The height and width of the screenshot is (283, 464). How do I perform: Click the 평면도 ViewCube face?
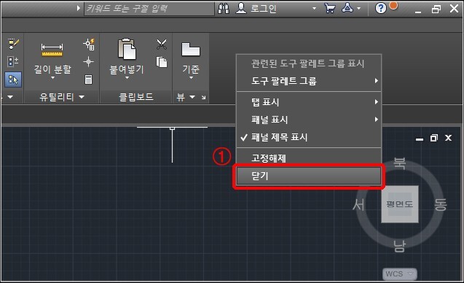(399, 204)
